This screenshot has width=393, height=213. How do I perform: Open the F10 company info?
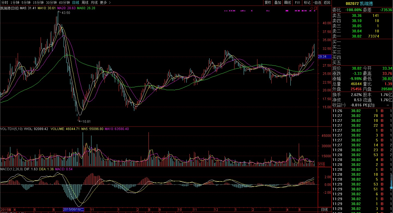[x=297, y=2]
